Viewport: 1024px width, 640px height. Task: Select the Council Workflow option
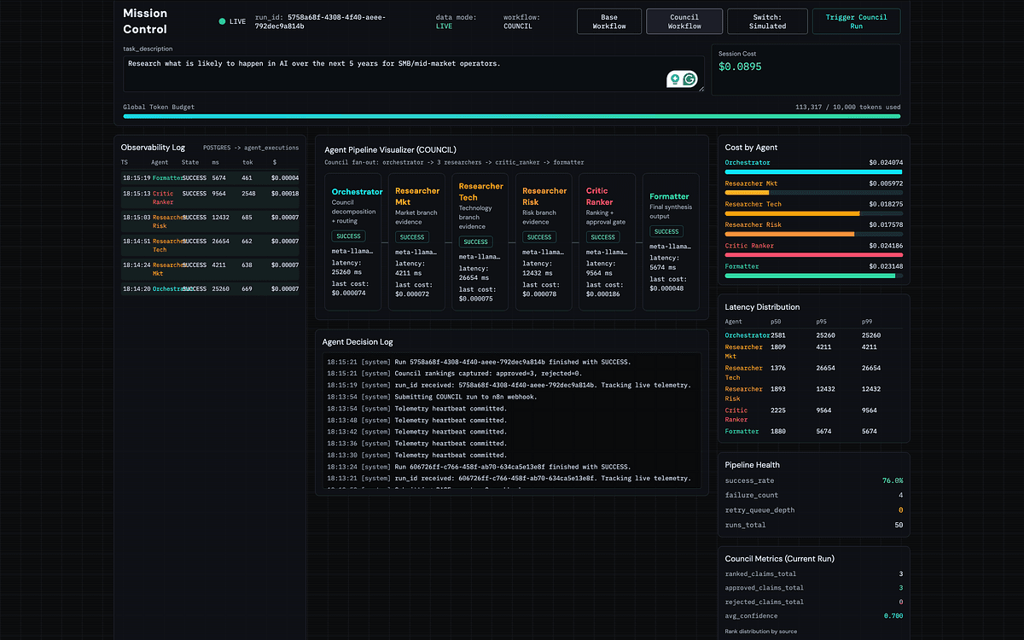pyautogui.click(x=684, y=21)
